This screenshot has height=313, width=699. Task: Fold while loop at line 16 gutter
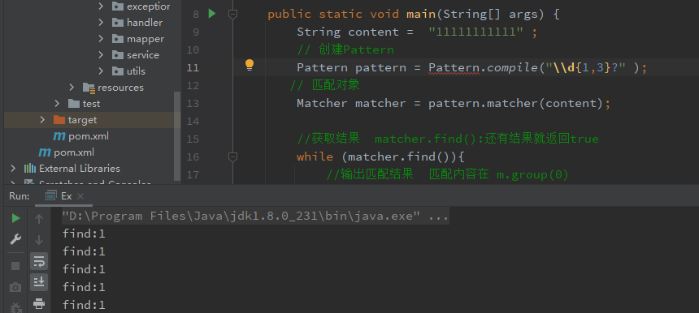232,156
